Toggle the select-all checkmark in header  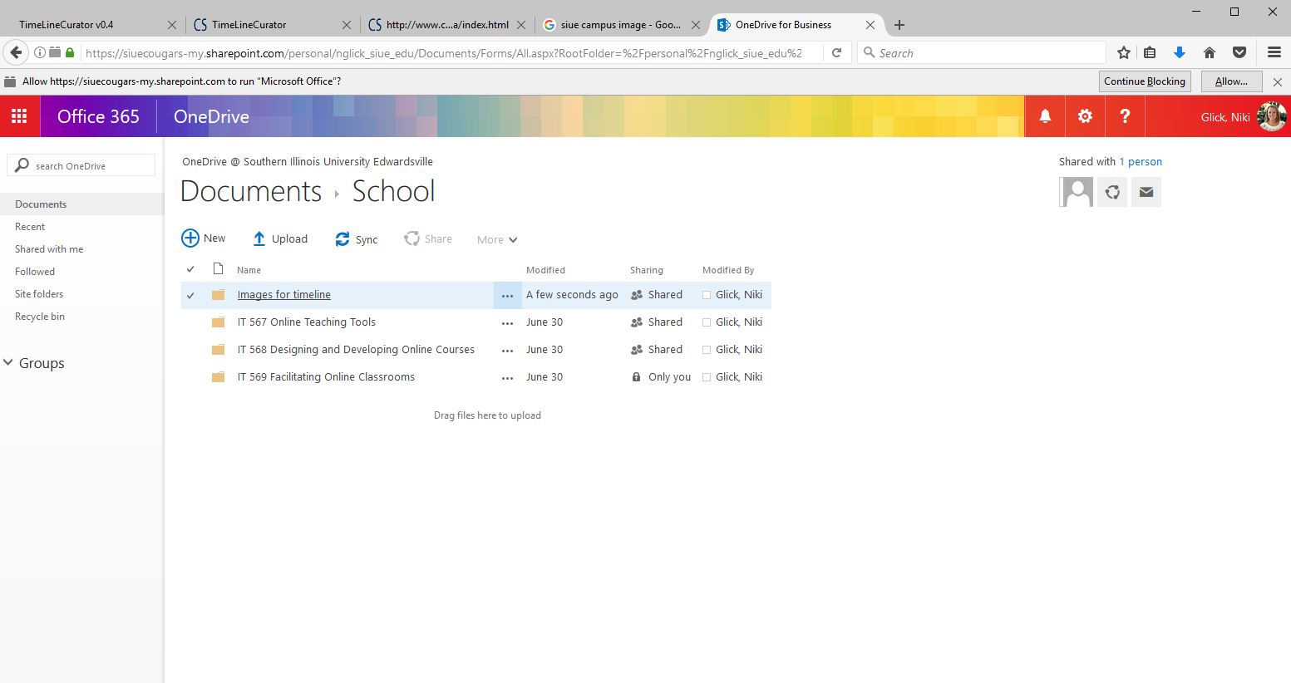click(x=190, y=269)
